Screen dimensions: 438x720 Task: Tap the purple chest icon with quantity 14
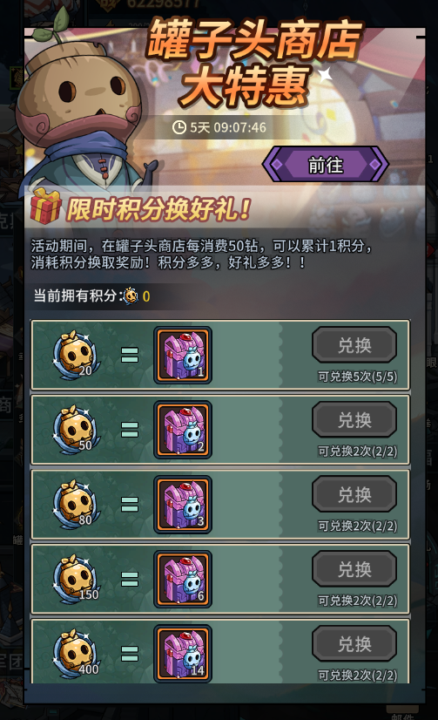pyautogui.click(x=183, y=654)
